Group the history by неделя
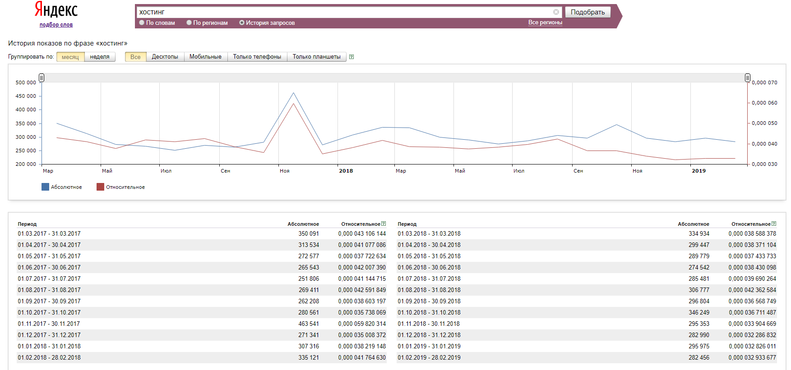 [x=100, y=57]
